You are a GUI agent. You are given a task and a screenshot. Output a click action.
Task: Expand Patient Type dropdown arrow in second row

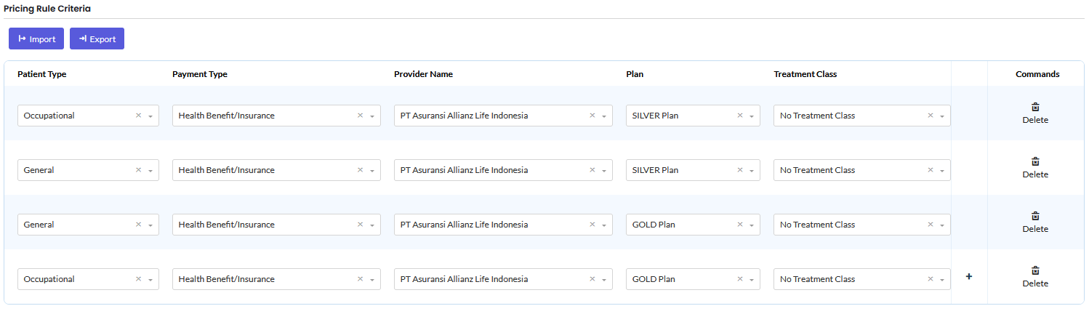click(x=150, y=171)
